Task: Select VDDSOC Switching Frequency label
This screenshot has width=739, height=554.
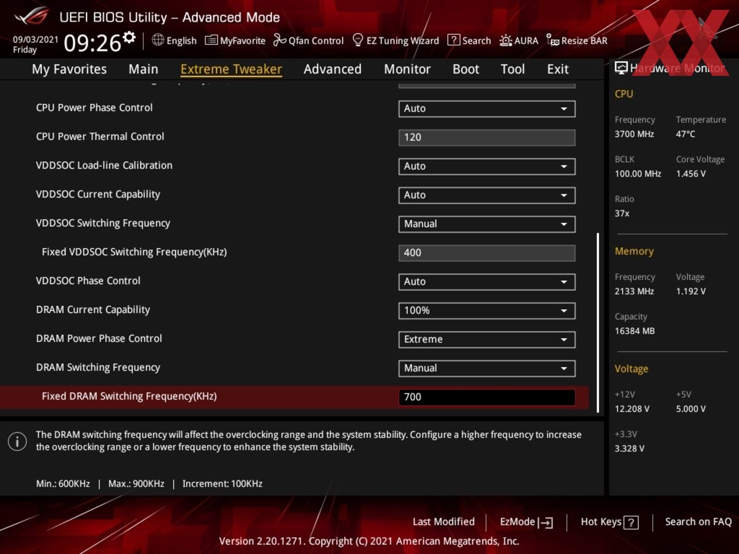Action: click(x=103, y=223)
